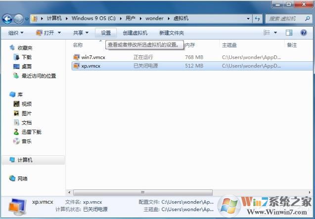Click the 正在运行 status of win7.vmcx
This screenshot has height=219, width=315.
coord(143,57)
